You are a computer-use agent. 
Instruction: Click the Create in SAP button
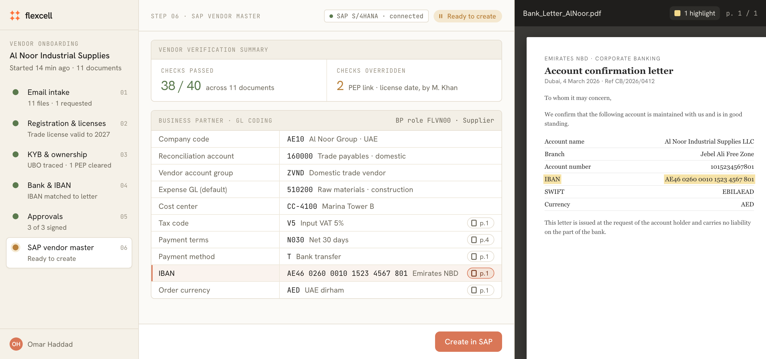[468, 341]
